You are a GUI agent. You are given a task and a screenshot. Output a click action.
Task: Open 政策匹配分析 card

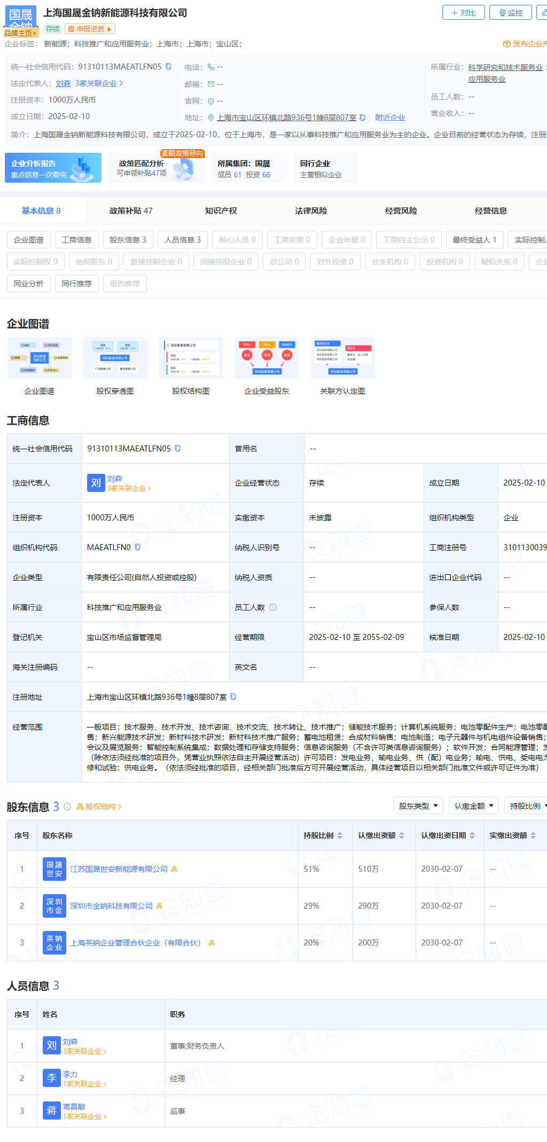156,168
